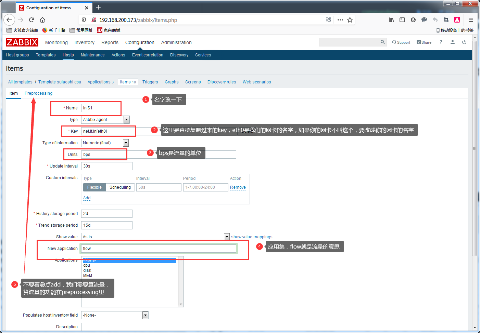The height and width of the screenshot is (333, 480).
Task: Bookmark this page with the star
Action: pyautogui.click(x=350, y=20)
